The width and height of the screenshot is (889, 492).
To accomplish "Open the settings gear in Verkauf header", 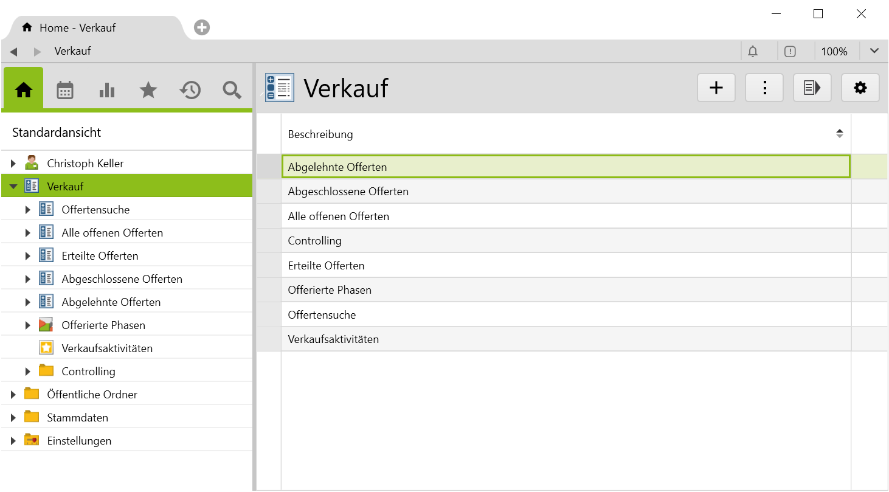I will (860, 88).
